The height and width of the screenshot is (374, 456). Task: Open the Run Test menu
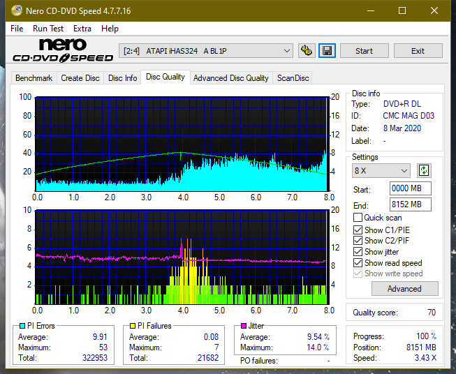48,29
